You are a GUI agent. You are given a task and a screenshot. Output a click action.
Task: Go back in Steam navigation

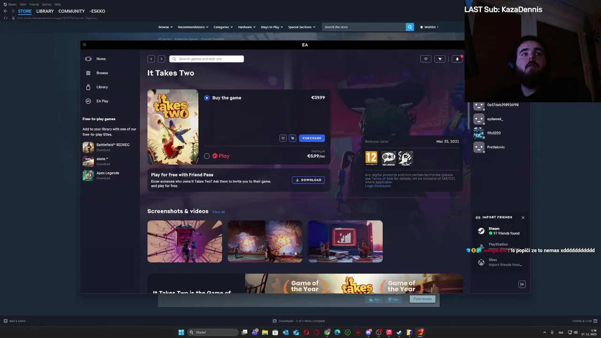[5, 11]
